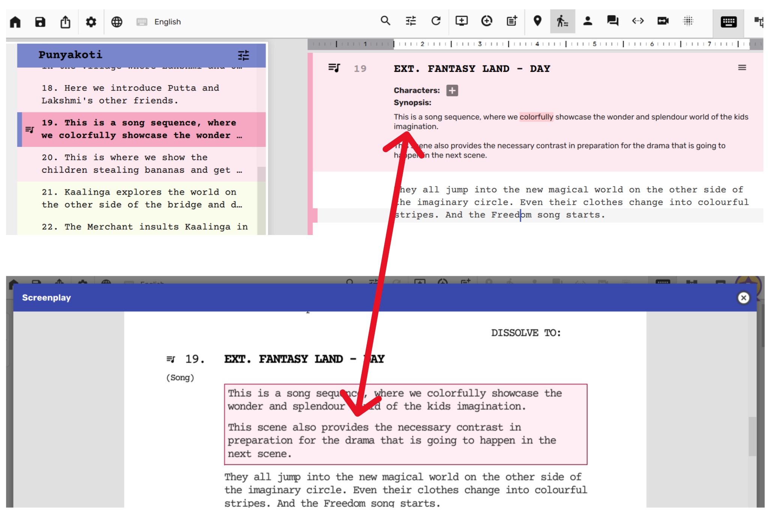Open settings gear icon

tap(91, 22)
